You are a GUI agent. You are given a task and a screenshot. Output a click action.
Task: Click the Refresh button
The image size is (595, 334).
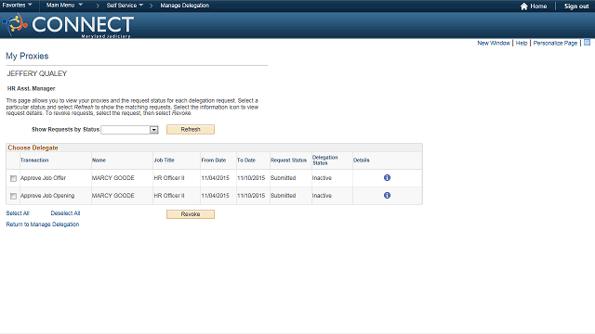pyautogui.click(x=191, y=130)
